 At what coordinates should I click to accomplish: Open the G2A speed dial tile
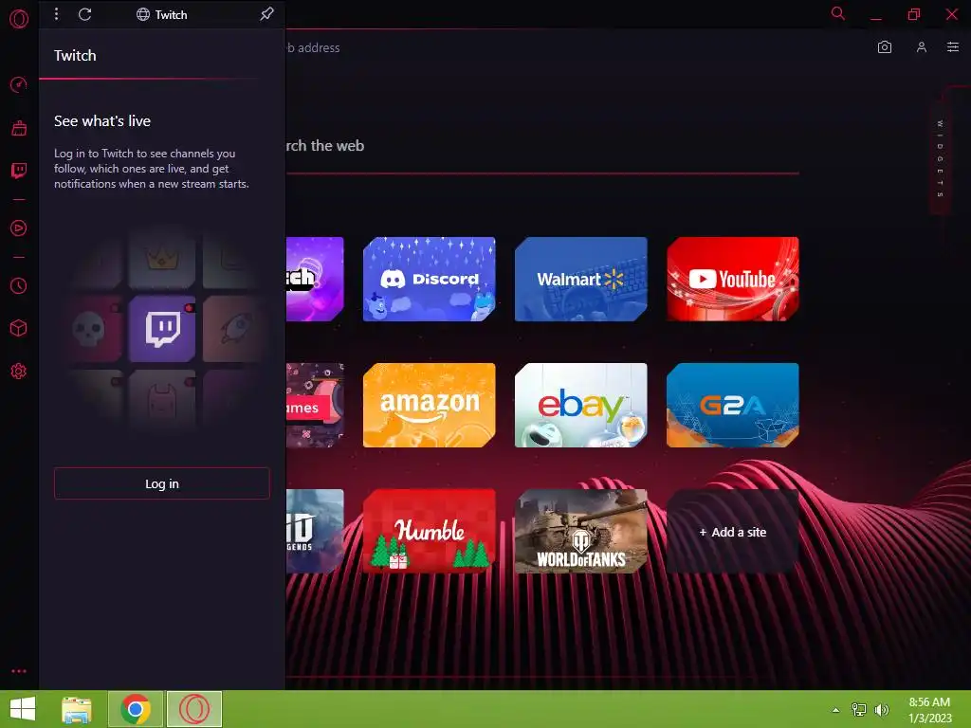(x=733, y=406)
